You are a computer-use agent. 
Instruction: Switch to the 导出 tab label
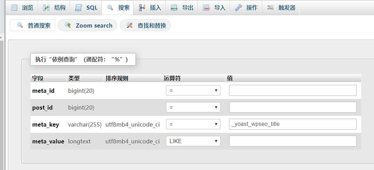[188, 8]
